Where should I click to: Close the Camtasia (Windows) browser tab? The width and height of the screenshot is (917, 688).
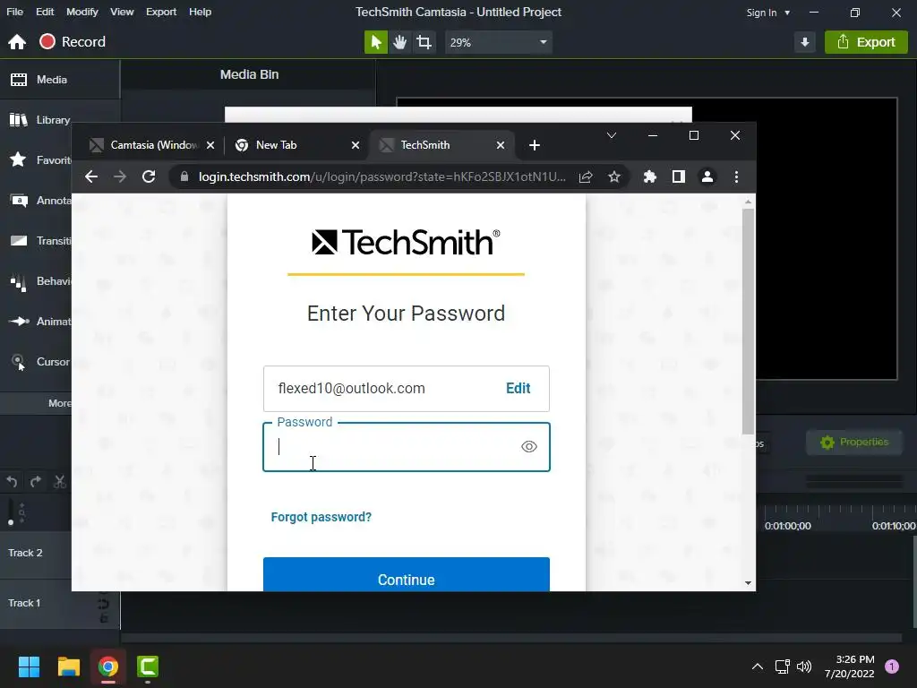coord(210,145)
